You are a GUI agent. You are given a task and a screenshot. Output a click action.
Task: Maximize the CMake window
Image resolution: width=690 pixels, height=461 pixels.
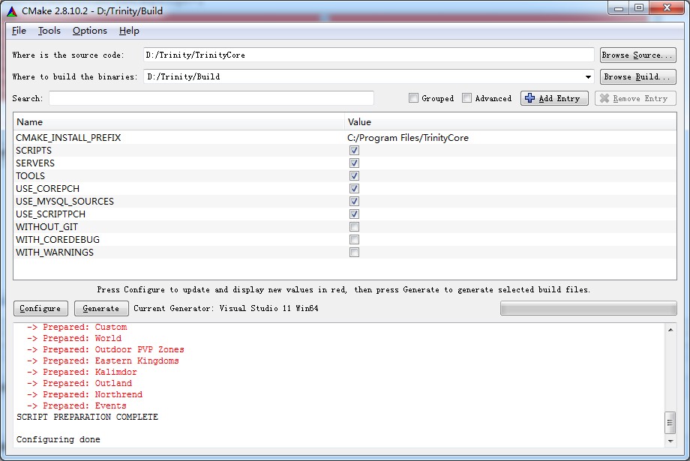639,8
